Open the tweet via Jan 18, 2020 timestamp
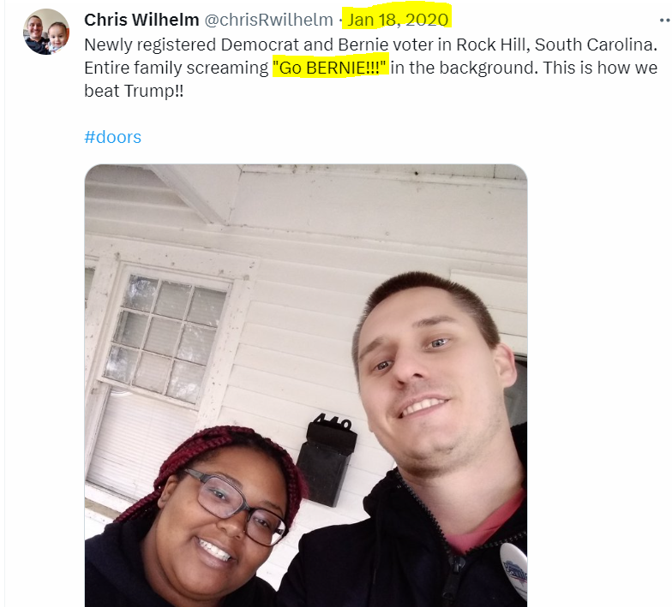 398,20
